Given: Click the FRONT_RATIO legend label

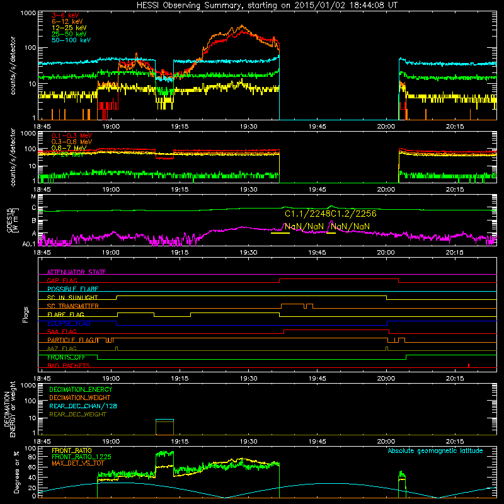Looking at the screenshot, I should point(72,450).
